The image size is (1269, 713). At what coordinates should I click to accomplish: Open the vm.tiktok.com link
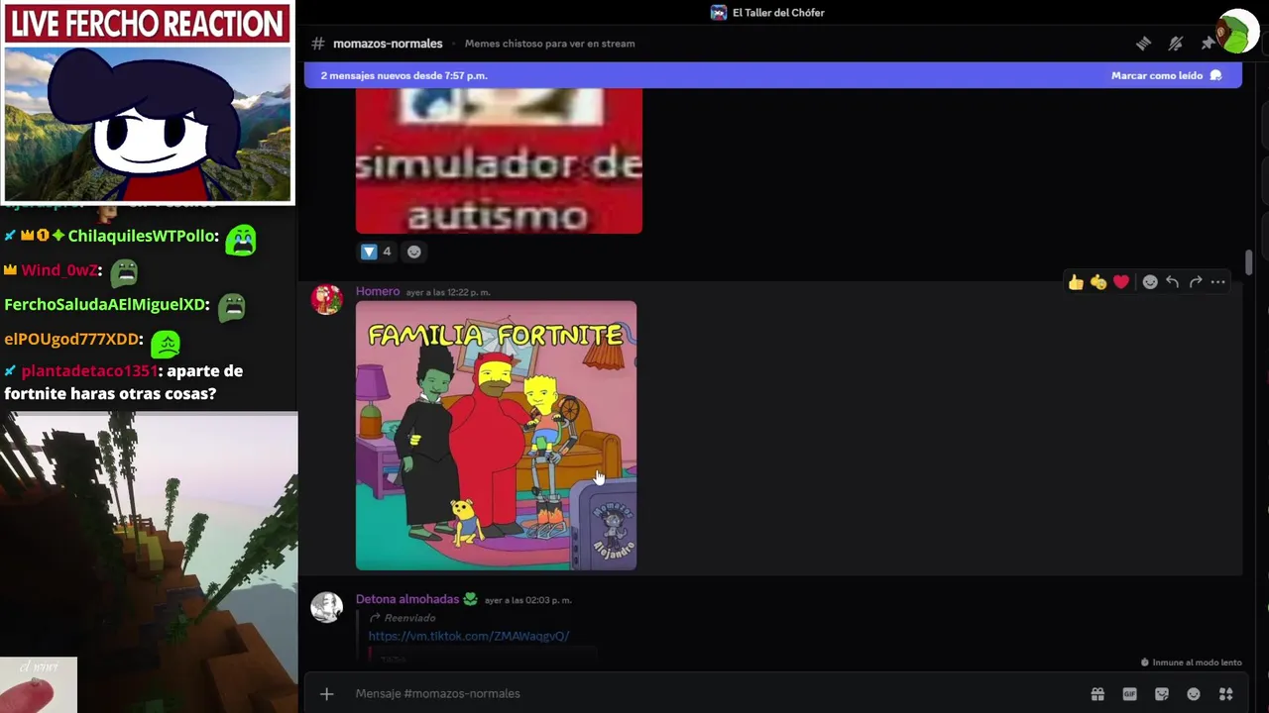[x=469, y=636]
